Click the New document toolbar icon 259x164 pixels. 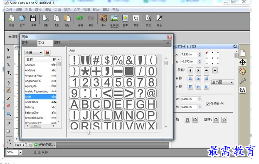(11, 18)
